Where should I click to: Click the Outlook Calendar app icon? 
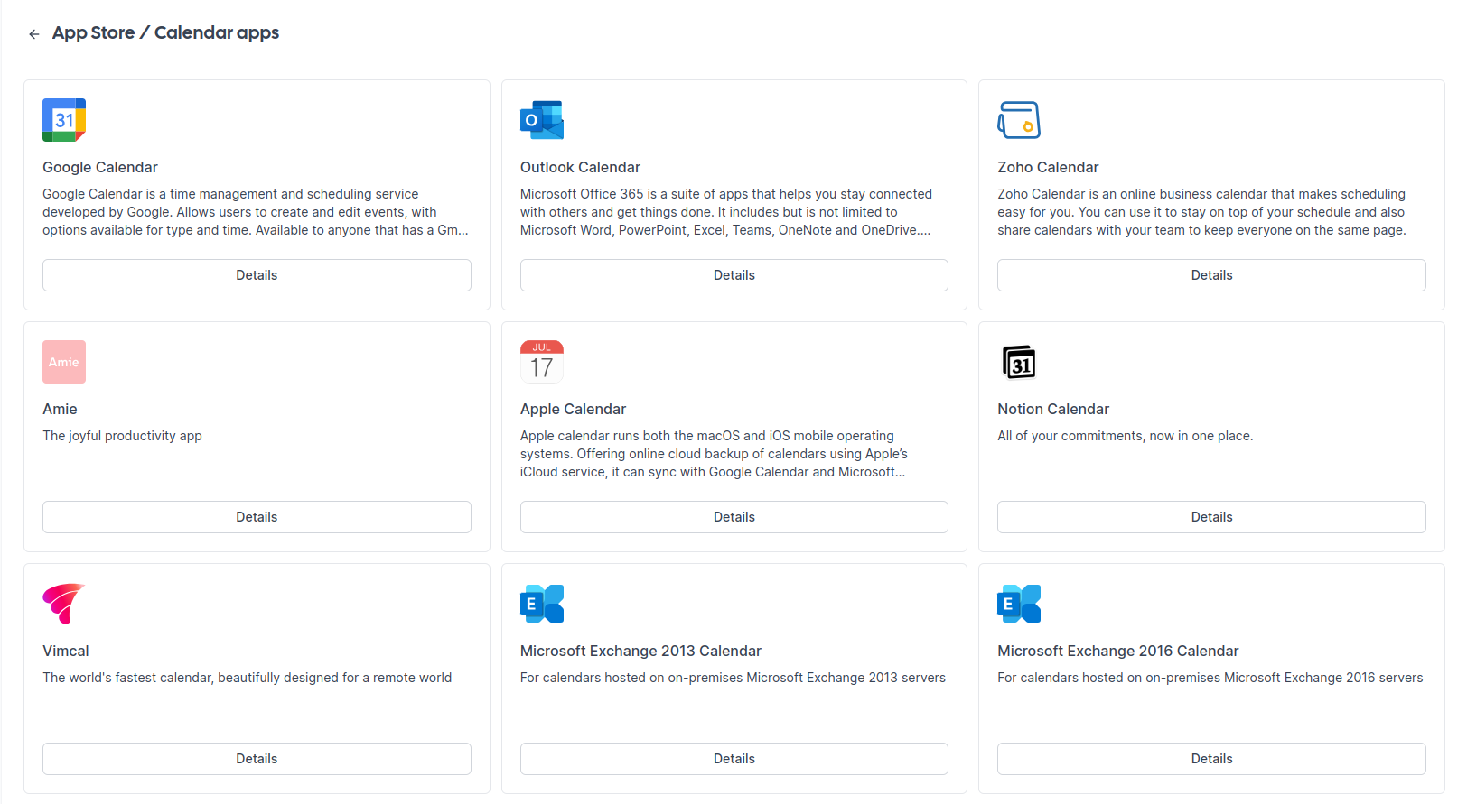[x=542, y=120]
